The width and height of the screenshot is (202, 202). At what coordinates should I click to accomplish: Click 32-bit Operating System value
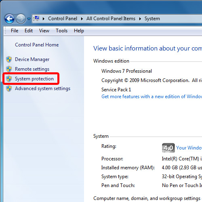pyautogui.click(x=182, y=177)
